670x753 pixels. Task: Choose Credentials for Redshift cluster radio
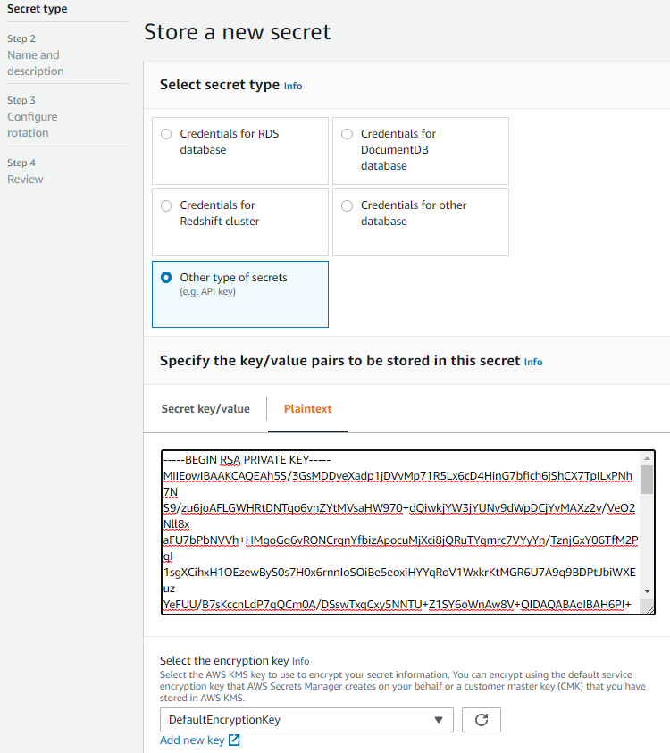(x=166, y=206)
